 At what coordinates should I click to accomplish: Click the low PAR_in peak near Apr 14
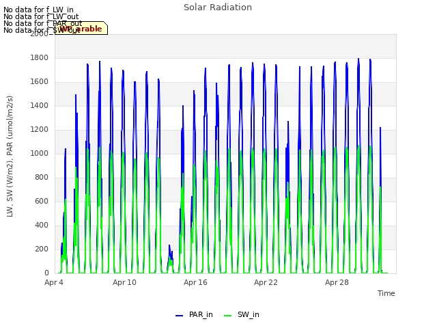tap(169, 245)
